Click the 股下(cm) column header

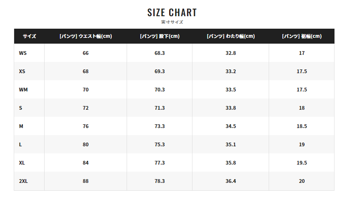pos(160,36)
